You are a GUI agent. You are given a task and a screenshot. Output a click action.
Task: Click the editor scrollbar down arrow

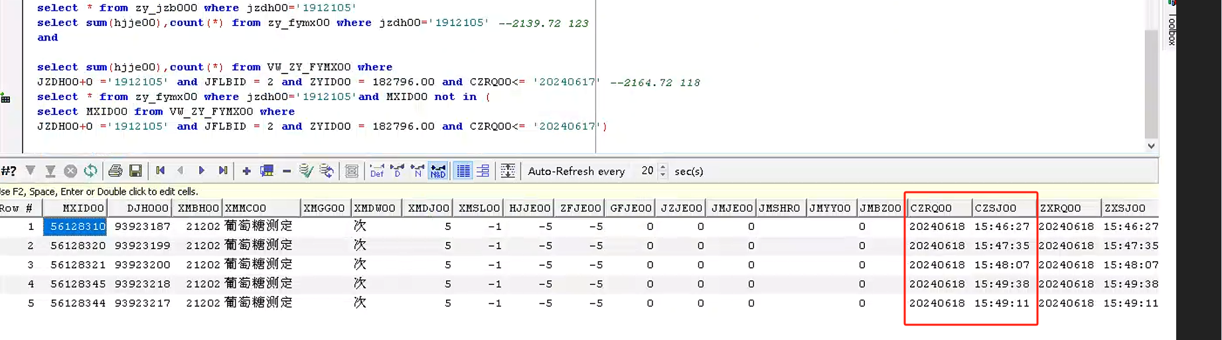1152,146
